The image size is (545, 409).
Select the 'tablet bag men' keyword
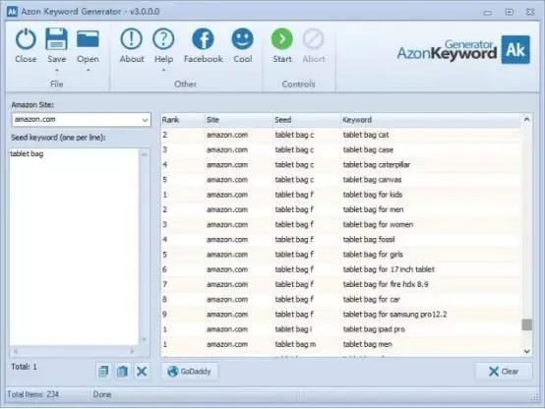[367, 344]
